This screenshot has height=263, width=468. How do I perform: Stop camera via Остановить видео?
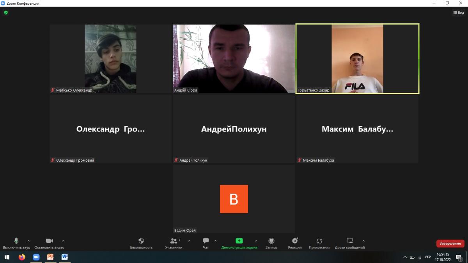(49, 241)
